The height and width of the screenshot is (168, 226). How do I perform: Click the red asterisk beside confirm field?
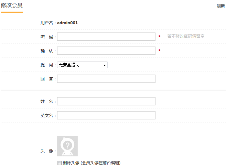[x=159, y=51]
